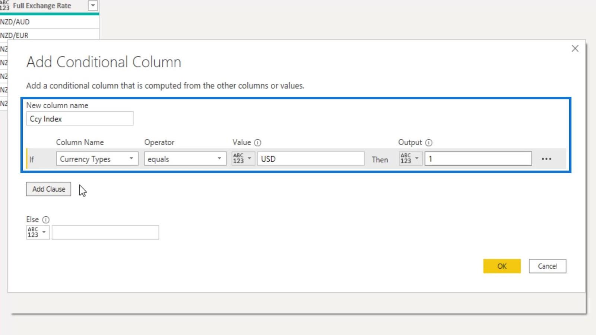This screenshot has width=596, height=335.
Task: Click the Cancel button
Action: click(x=547, y=266)
